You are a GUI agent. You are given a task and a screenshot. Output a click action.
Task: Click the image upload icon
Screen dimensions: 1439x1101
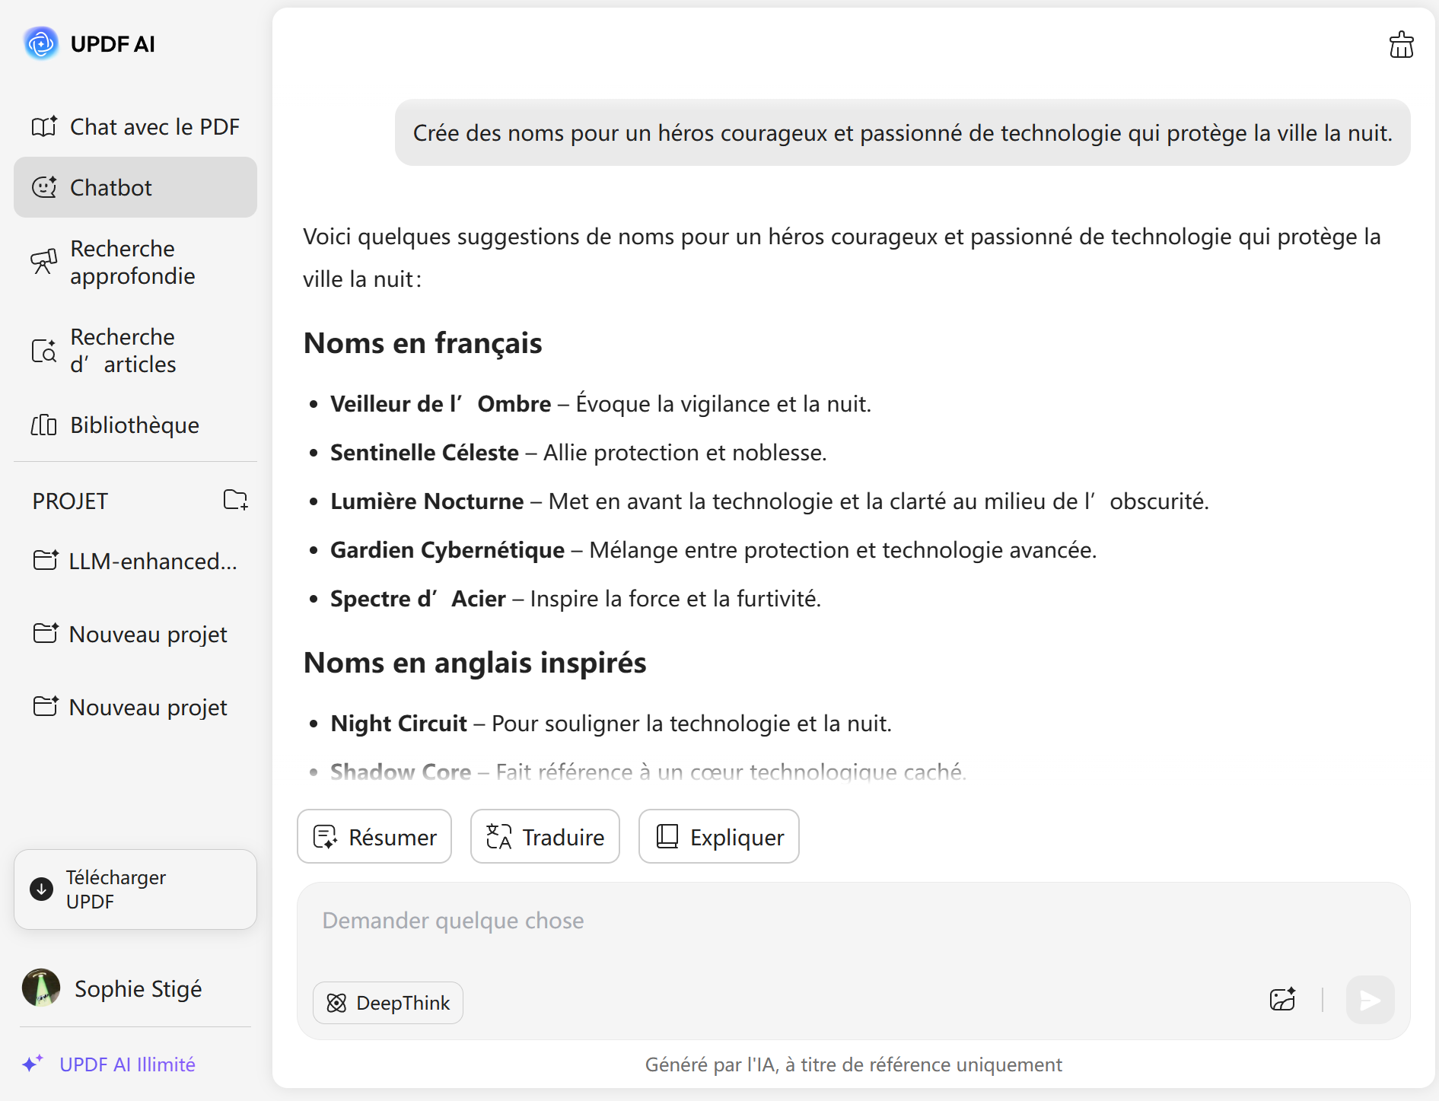click(x=1282, y=1000)
